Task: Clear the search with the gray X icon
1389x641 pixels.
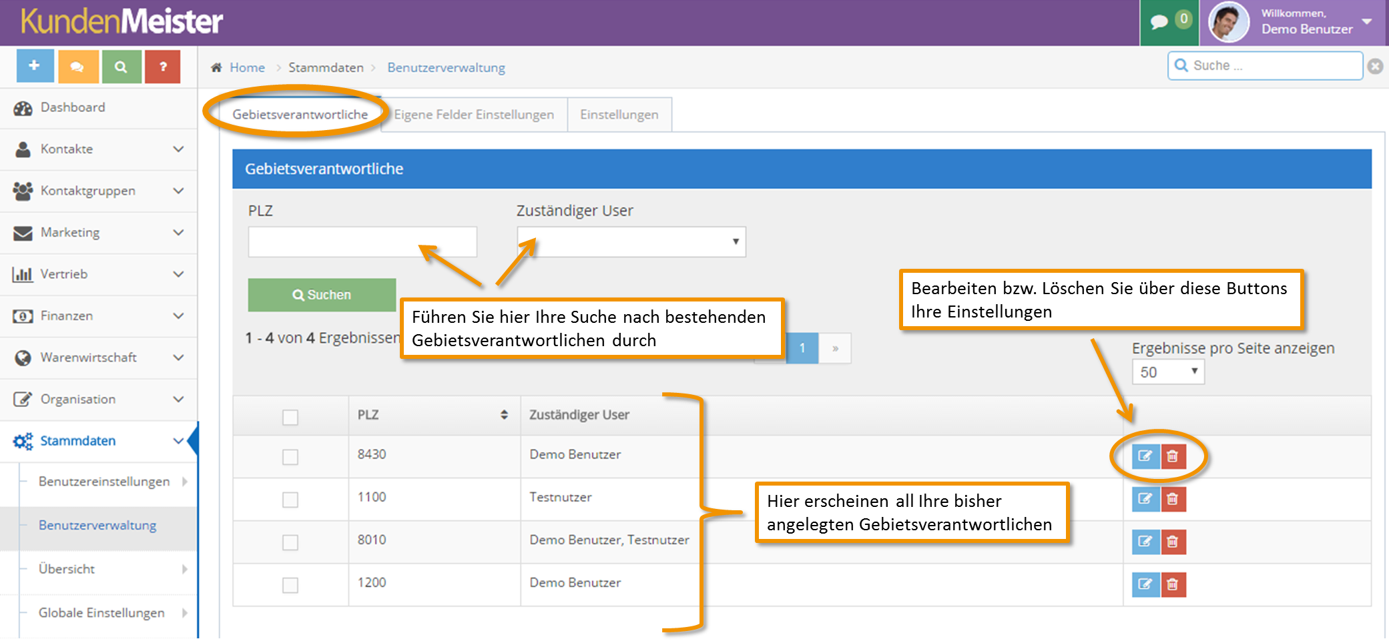Action: [x=1375, y=66]
